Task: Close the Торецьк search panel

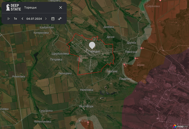Action: pos(61,7)
